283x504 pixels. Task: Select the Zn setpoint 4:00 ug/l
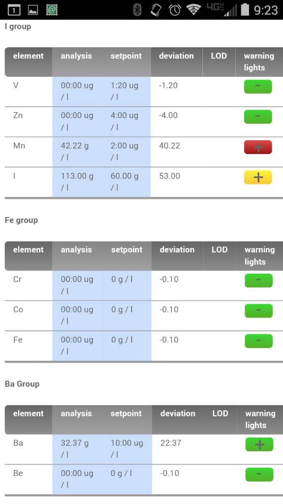tap(124, 121)
